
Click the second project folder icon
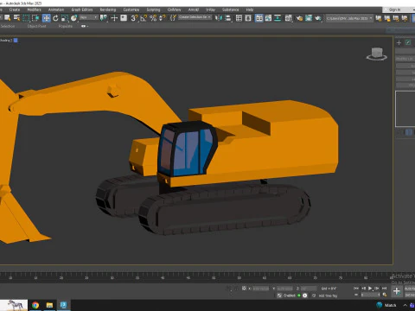click(387, 18)
